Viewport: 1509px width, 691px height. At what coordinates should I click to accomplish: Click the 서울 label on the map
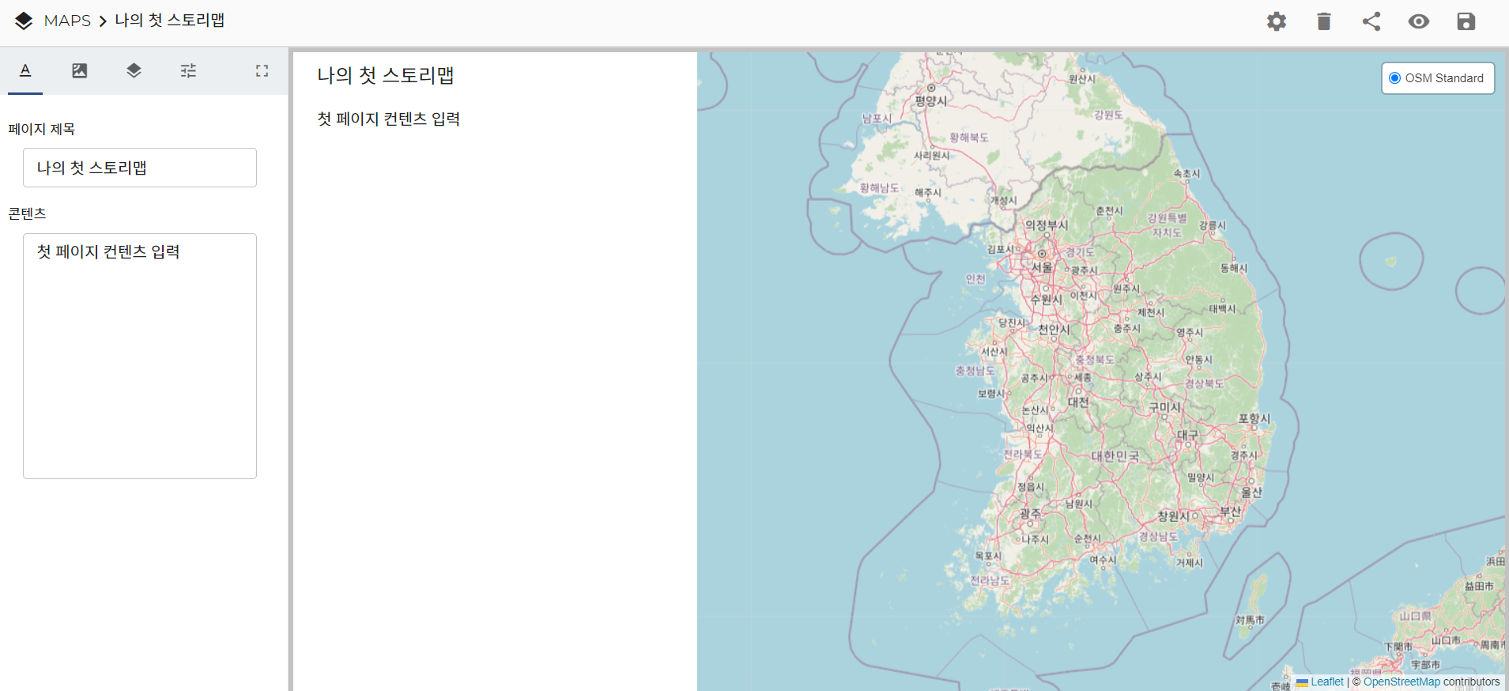[x=1042, y=267]
